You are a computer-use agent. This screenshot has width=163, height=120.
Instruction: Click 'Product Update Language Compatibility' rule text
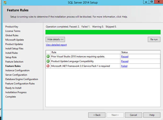point(72,61)
